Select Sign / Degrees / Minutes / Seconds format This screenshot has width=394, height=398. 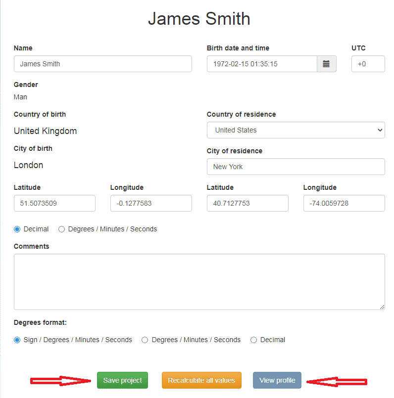coord(17,340)
